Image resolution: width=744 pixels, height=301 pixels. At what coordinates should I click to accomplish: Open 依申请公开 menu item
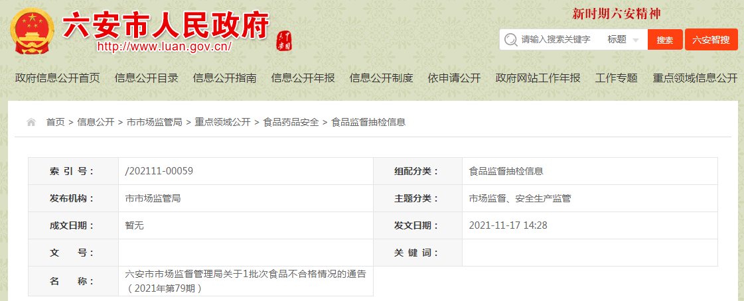coord(454,78)
